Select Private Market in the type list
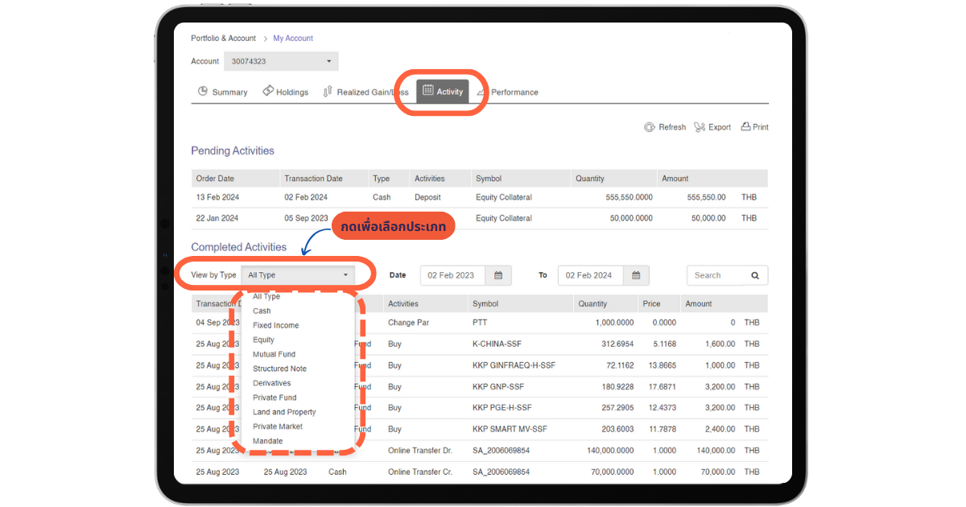This screenshot has height=507, width=966. click(x=277, y=427)
